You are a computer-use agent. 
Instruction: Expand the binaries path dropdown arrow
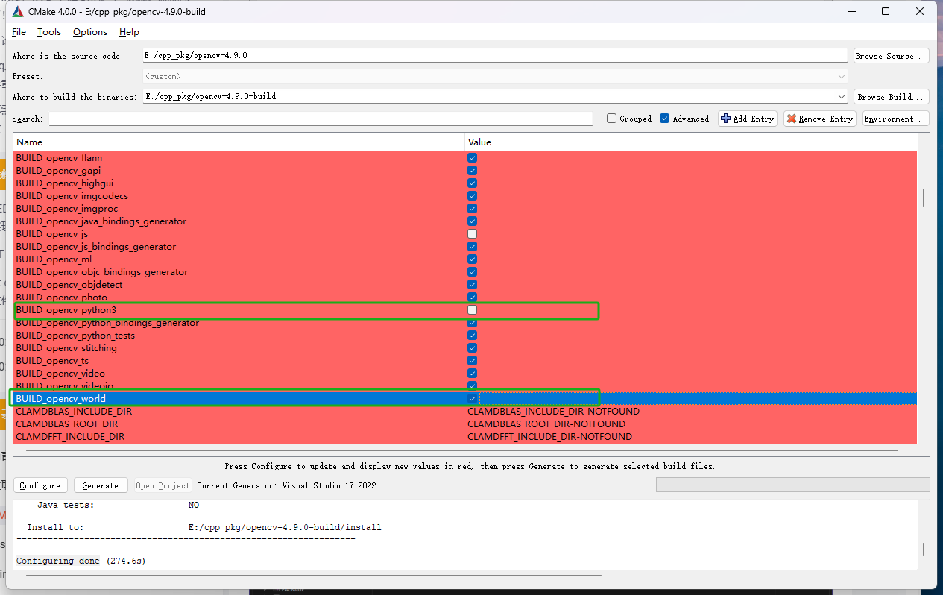tap(842, 95)
